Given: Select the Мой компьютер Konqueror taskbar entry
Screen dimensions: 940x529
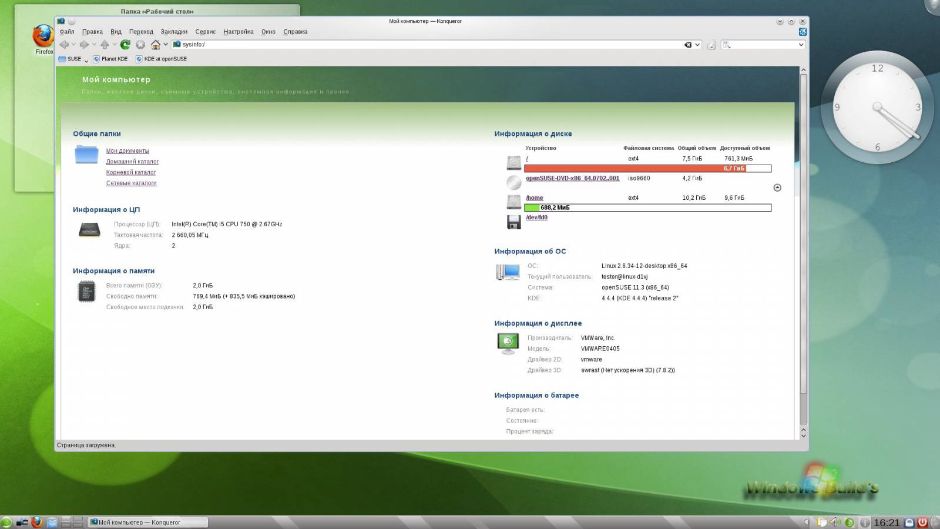Looking at the screenshot, I should pyautogui.click(x=147, y=522).
